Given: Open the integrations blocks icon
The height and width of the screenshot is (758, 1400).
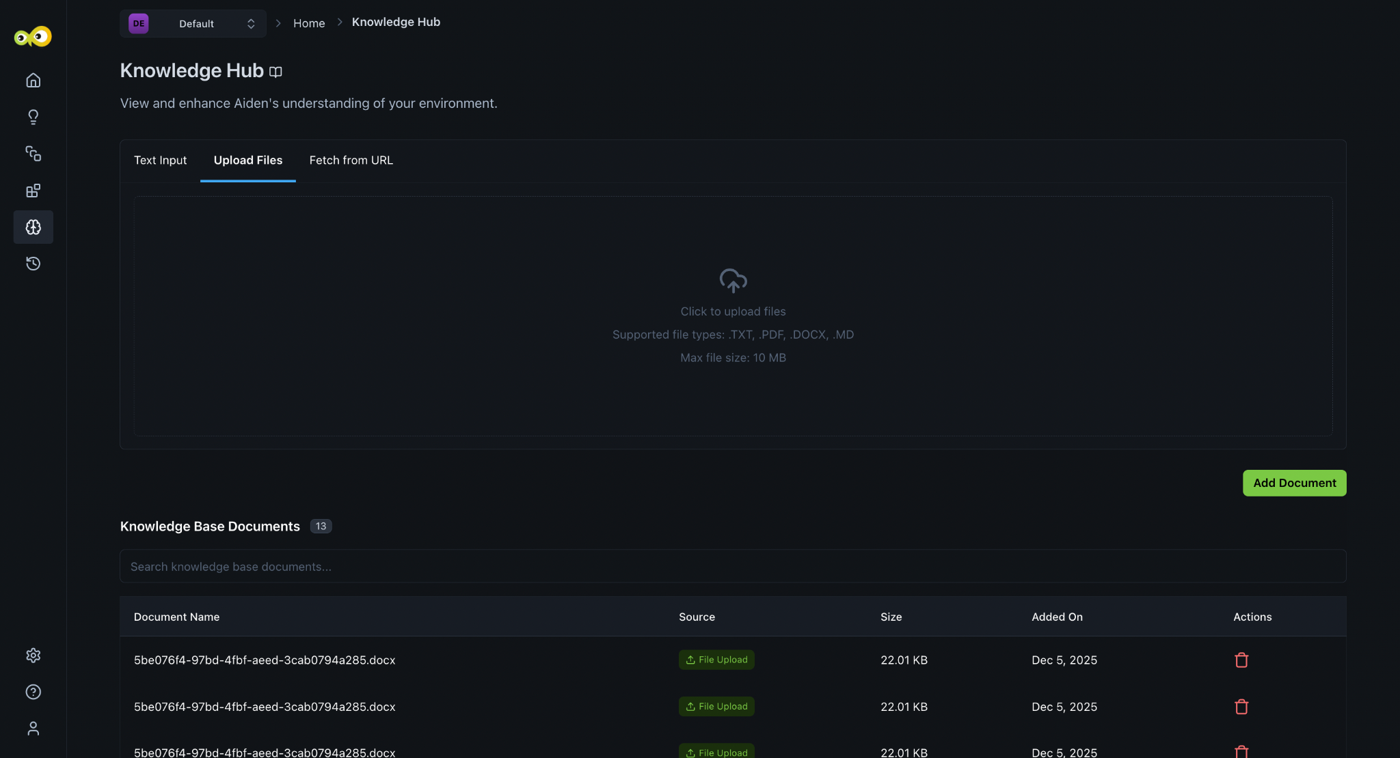Looking at the screenshot, I should click(x=33, y=191).
